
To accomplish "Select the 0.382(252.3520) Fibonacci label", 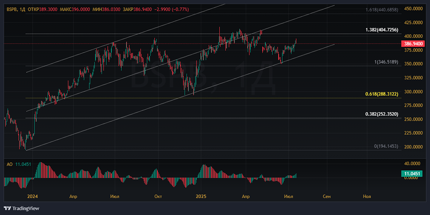I will (382, 114).
